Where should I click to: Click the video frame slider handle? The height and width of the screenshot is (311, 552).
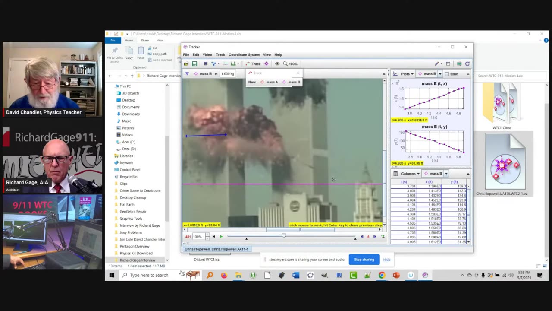(x=284, y=236)
